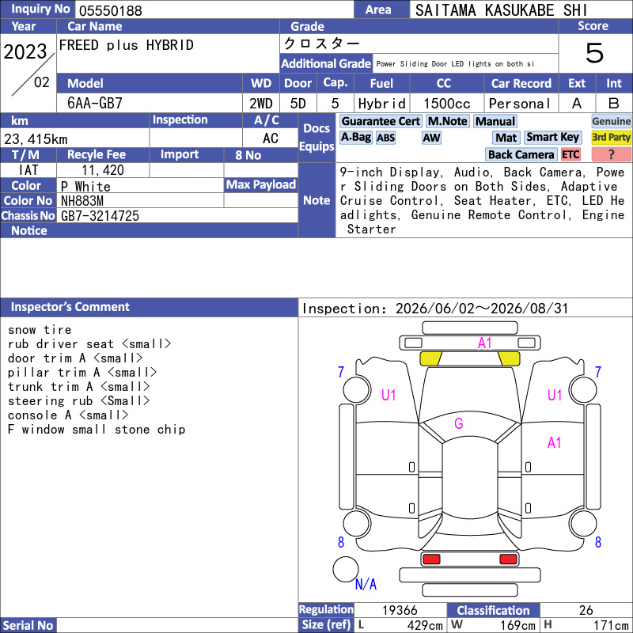Click the 'snow tire' comment line
This screenshot has width=633, height=633.
[x=40, y=330]
